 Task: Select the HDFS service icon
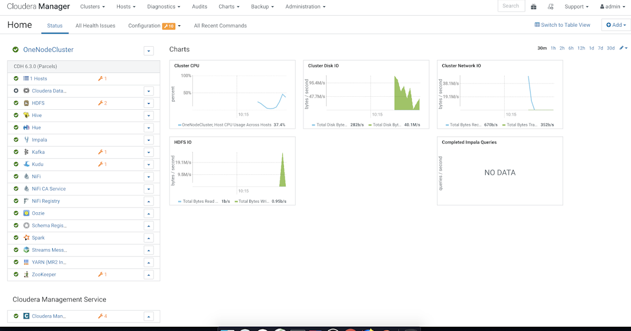[25, 103]
